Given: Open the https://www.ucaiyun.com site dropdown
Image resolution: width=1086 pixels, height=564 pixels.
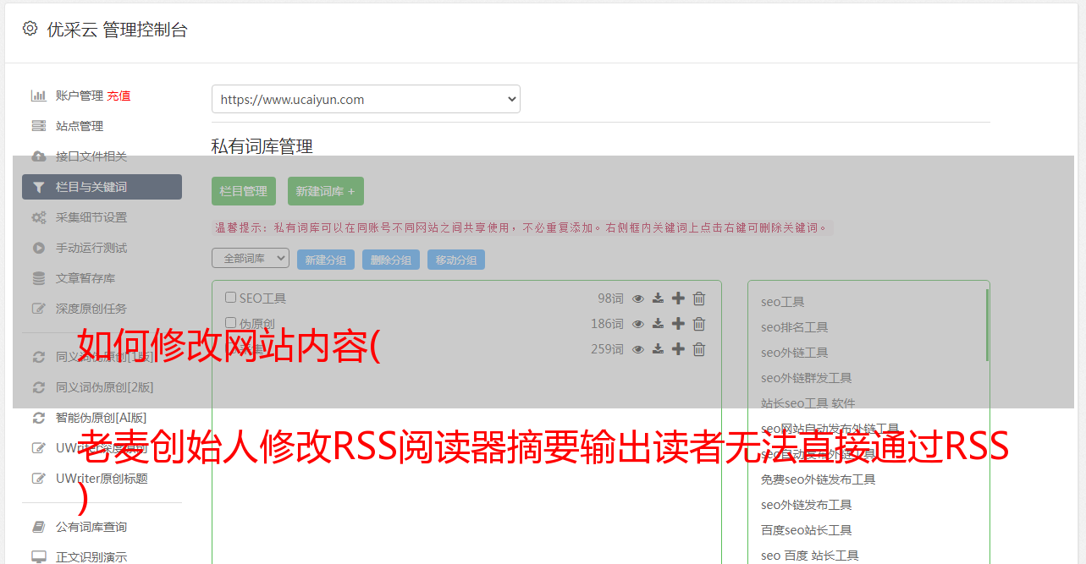Looking at the screenshot, I should click(366, 99).
